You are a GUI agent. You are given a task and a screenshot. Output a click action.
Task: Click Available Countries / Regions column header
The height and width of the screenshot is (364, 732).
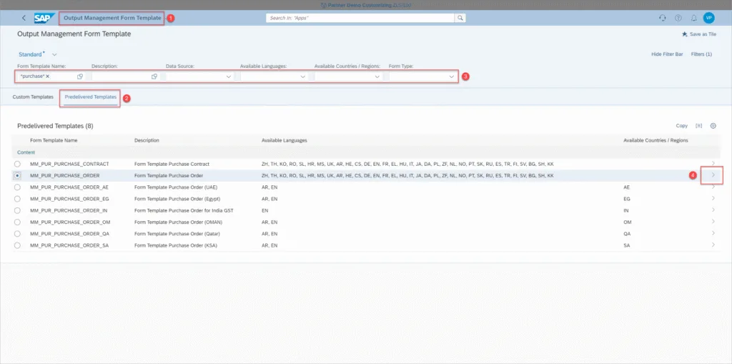pos(656,140)
